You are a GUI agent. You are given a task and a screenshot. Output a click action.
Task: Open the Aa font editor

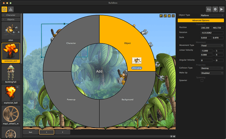click(209, 9)
